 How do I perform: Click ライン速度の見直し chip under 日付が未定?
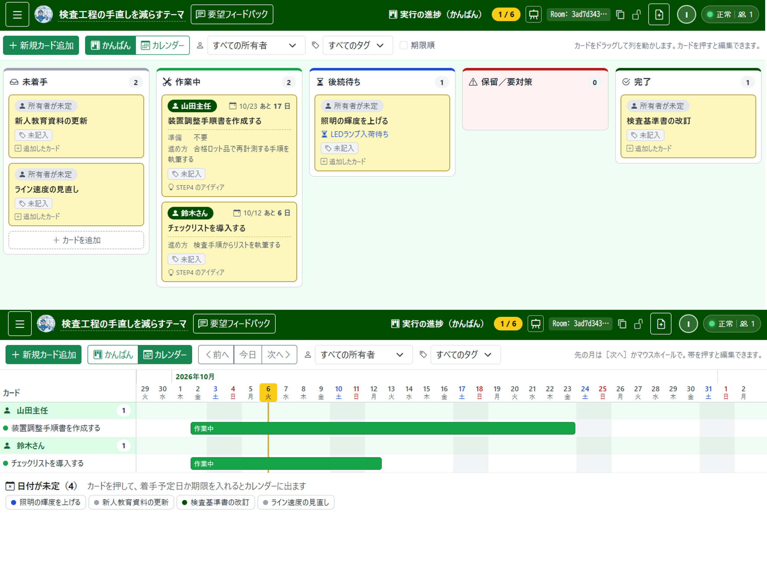[296, 502]
